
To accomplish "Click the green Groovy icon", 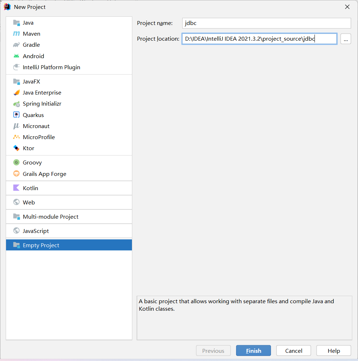I will coord(16,162).
